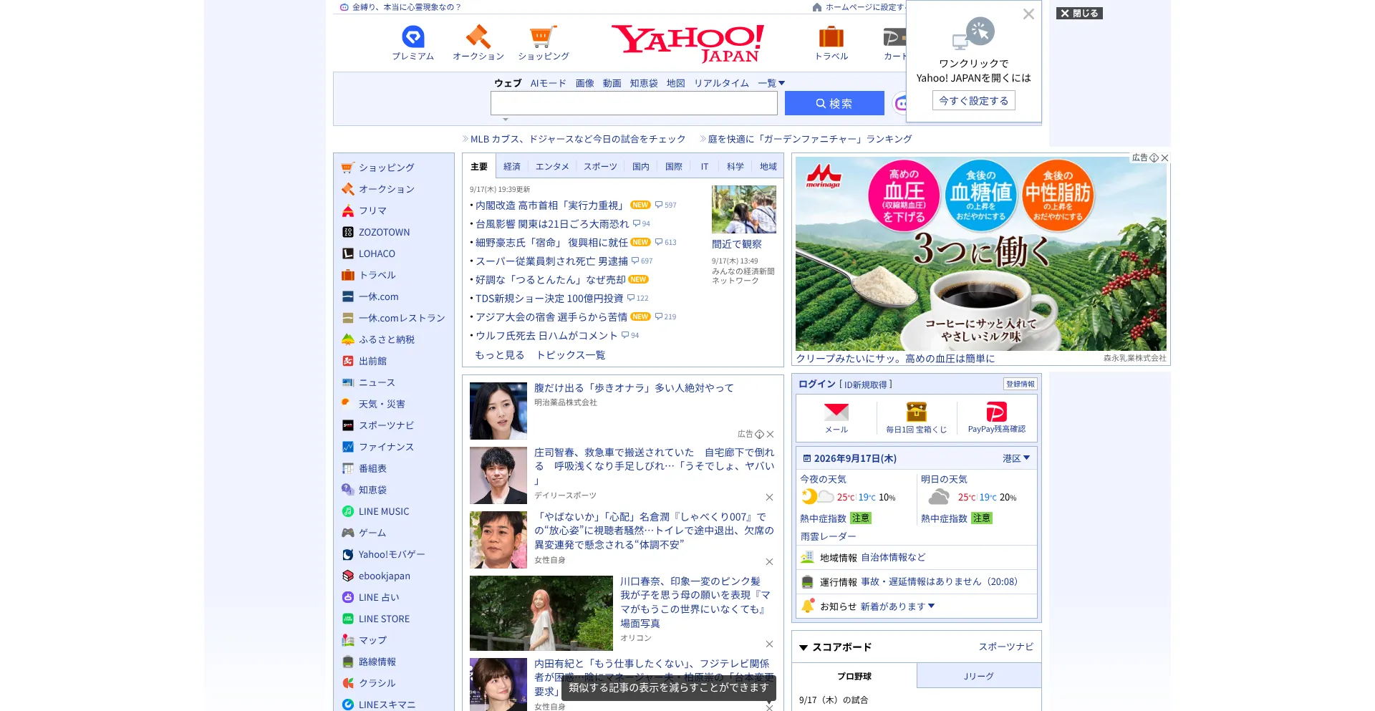Open the 知恵袋 sidebar icon
This screenshot has height=711, width=1375.
coord(348,490)
